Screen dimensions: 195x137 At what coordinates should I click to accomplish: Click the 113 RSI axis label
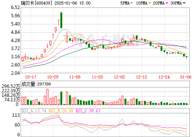[16, 115]
